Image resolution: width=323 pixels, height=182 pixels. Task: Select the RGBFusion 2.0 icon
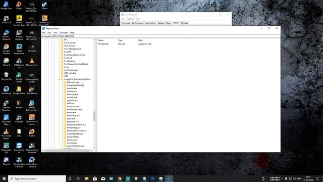[19, 63]
